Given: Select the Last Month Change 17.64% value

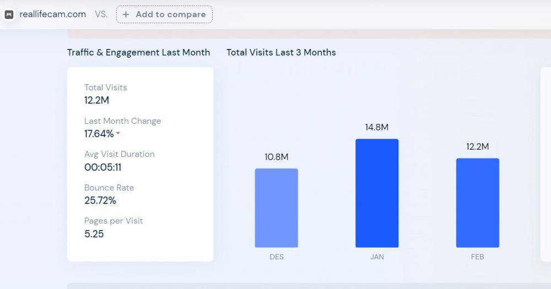Looking at the screenshot, I should (x=99, y=134).
